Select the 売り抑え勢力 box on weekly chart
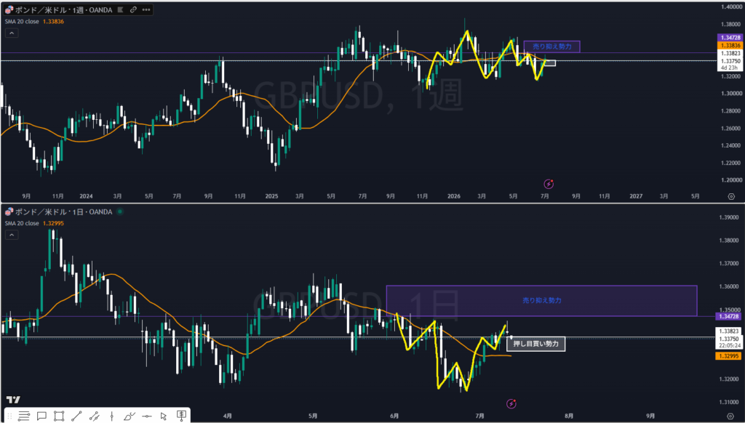This screenshot has width=745, height=423. [x=551, y=47]
